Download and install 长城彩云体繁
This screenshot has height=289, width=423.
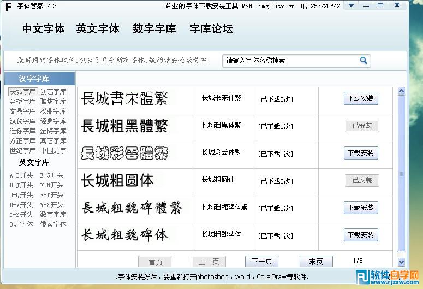pos(361,153)
